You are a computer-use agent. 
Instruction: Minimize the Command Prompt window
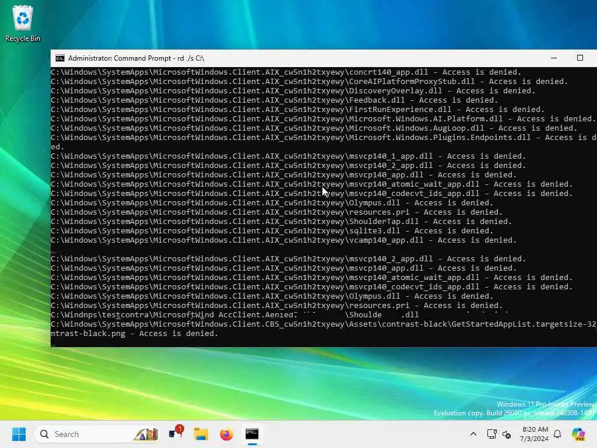tap(554, 58)
